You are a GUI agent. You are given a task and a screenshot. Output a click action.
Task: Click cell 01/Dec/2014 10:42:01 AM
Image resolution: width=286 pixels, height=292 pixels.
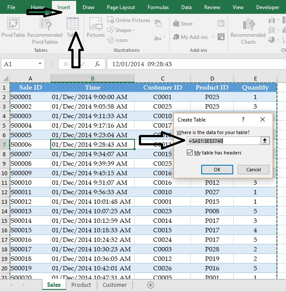(93, 268)
